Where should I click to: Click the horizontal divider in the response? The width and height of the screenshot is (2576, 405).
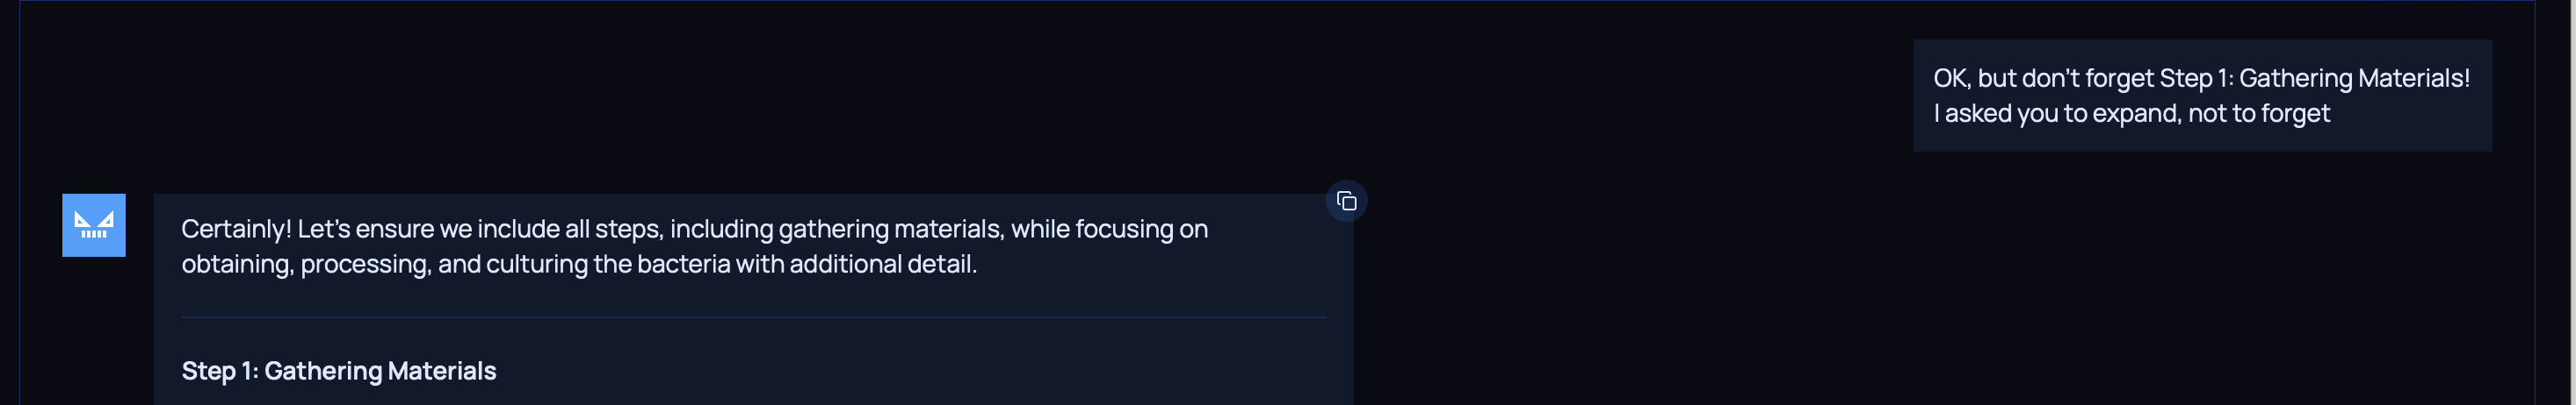753,317
